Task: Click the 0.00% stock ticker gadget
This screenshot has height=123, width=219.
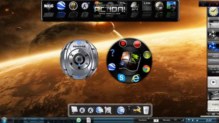Action: (213, 106)
